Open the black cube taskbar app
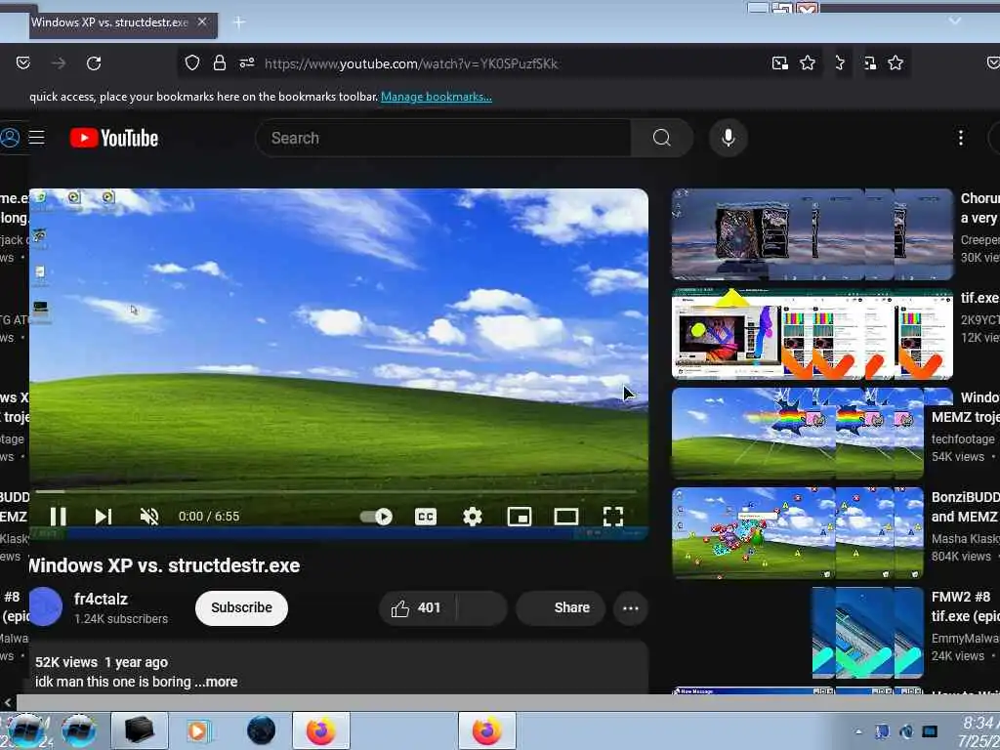This screenshot has height=750, width=1000. (x=139, y=730)
